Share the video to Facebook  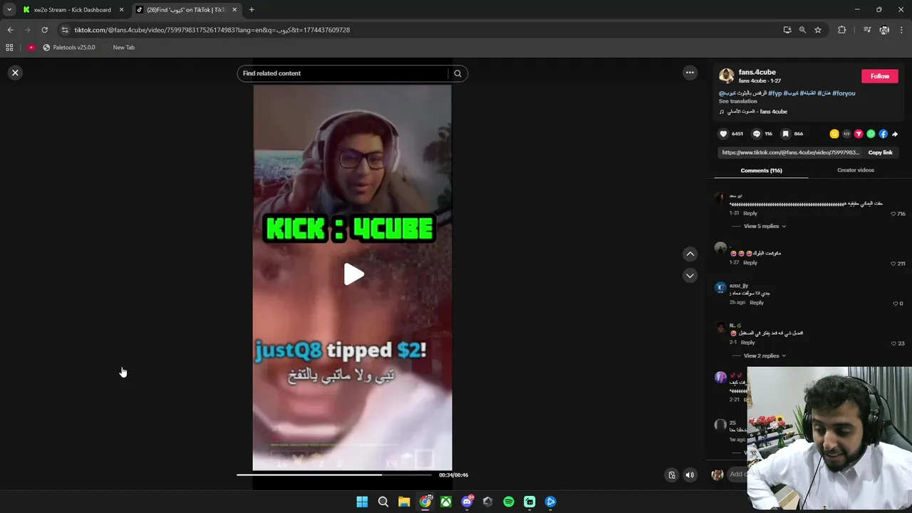click(883, 134)
